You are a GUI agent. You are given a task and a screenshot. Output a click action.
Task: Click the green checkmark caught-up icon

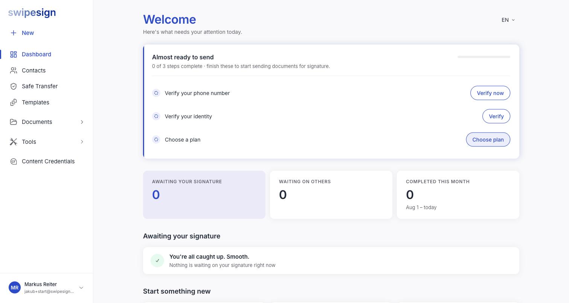(157, 261)
